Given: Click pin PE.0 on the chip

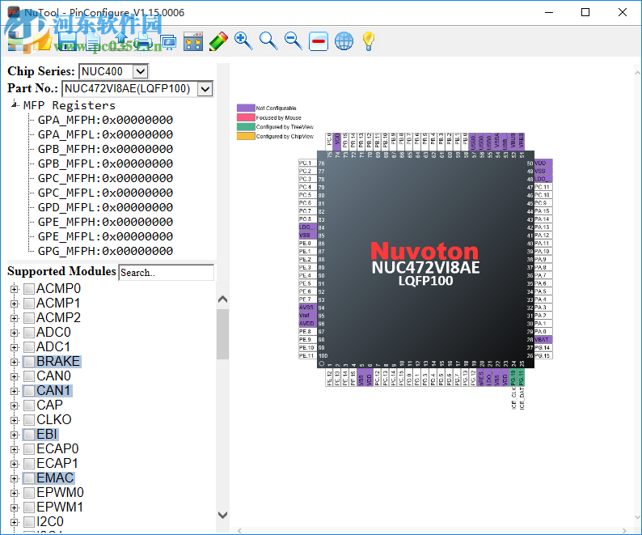Looking at the screenshot, I should point(307,243).
